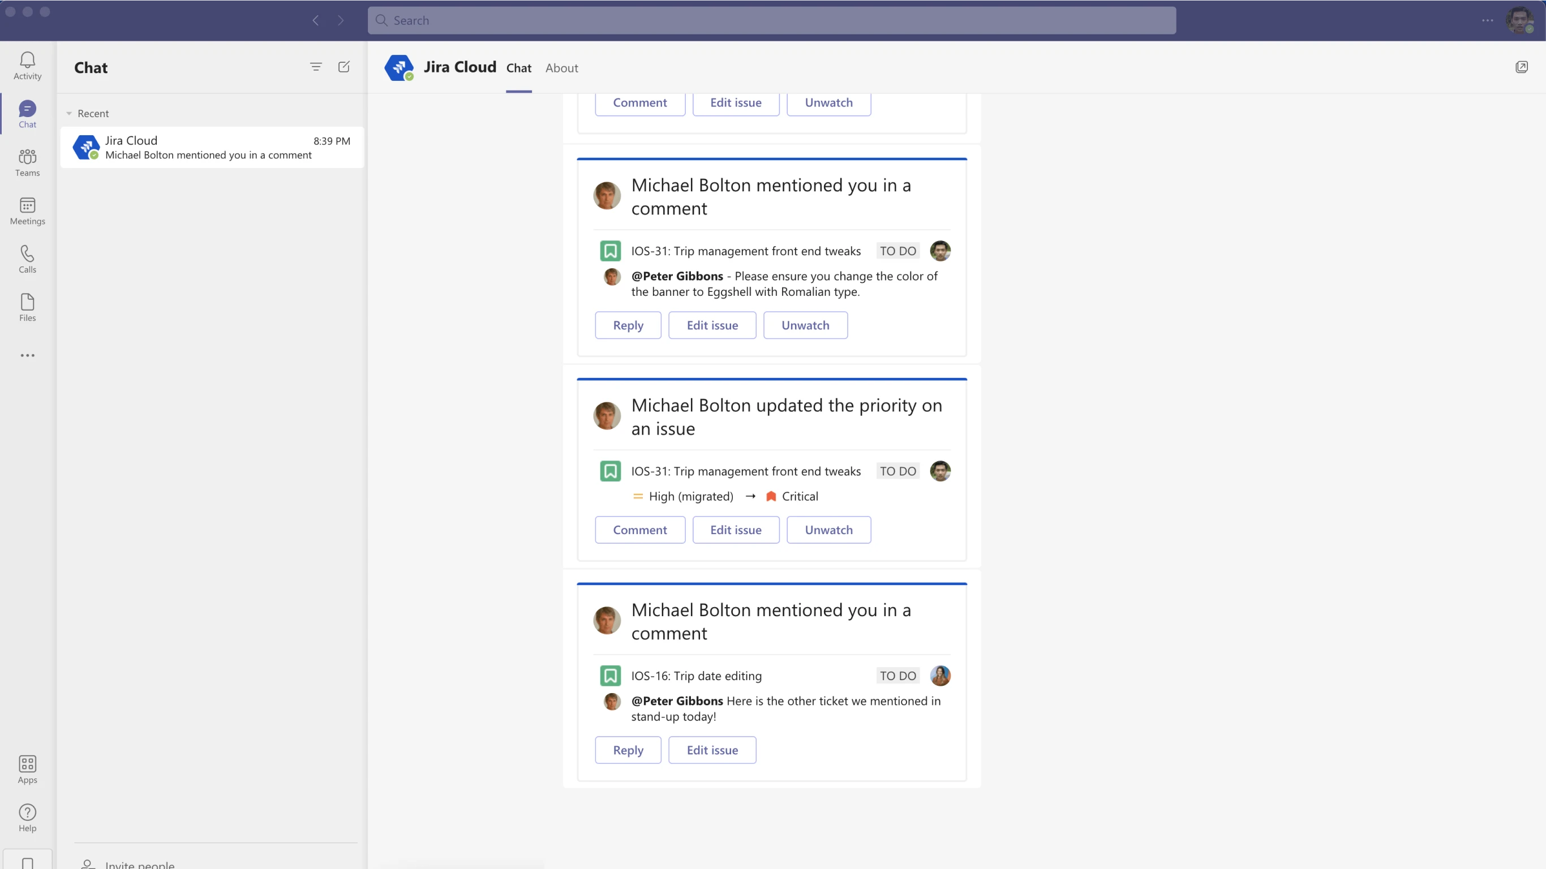The width and height of the screenshot is (1546, 869).
Task: Open the Calls section
Action: pyautogui.click(x=27, y=259)
